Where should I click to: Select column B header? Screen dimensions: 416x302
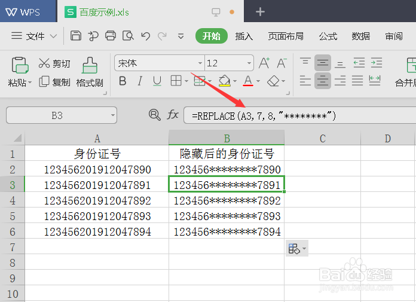pos(227,138)
